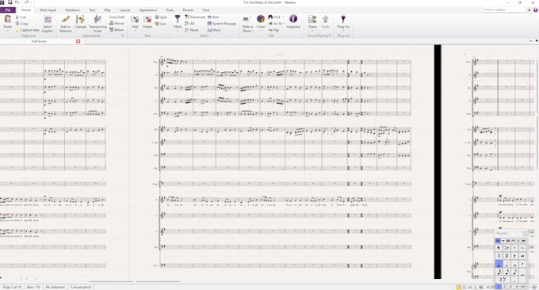The height and width of the screenshot is (290, 539).
Task: Click the Save icon in quick access toolbar
Action: pos(10,2)
